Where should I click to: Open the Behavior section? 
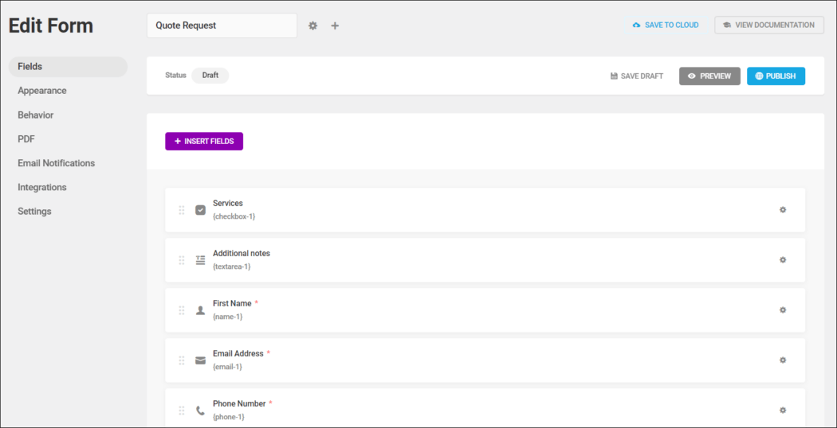[36, 115]
